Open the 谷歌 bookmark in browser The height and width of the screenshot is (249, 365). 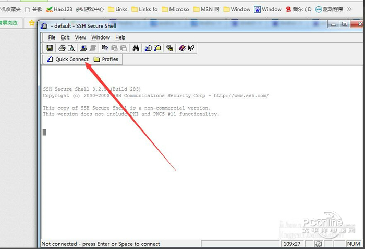click(x=34, y=9)
